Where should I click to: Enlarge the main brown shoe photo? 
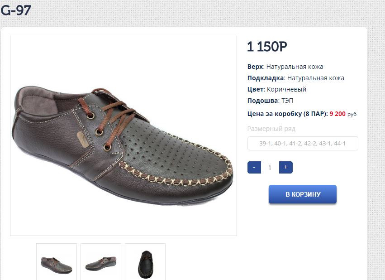point(123,136)
